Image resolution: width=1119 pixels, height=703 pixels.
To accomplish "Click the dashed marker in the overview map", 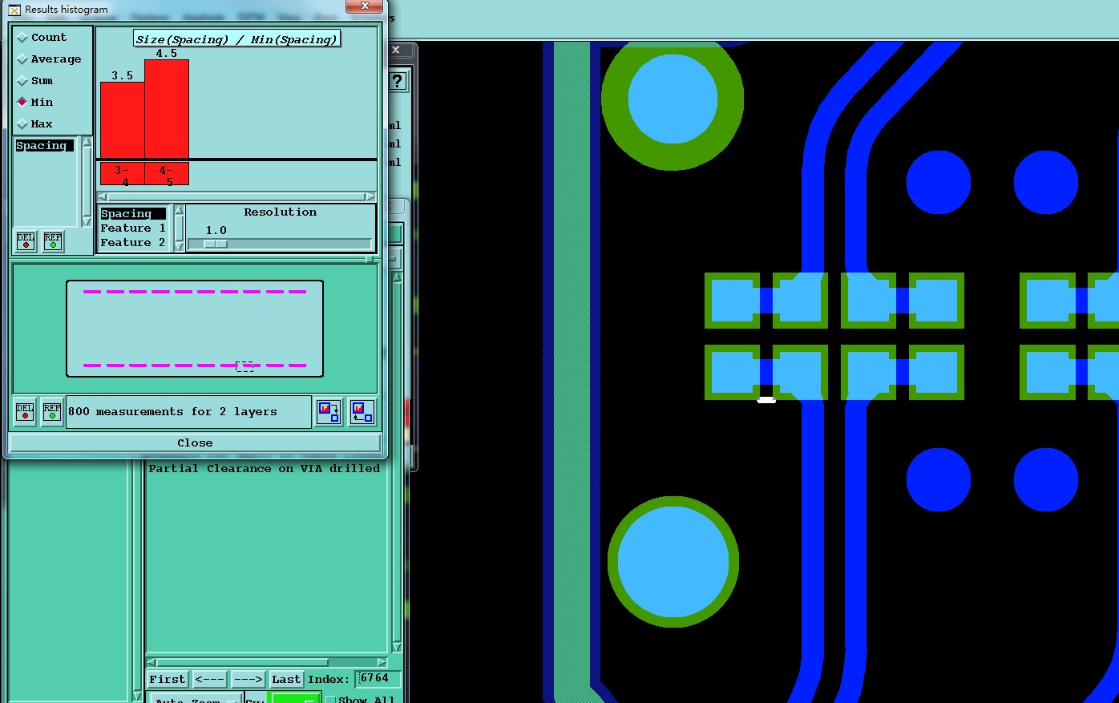I will pyautogui.click(x=244, y=366).
